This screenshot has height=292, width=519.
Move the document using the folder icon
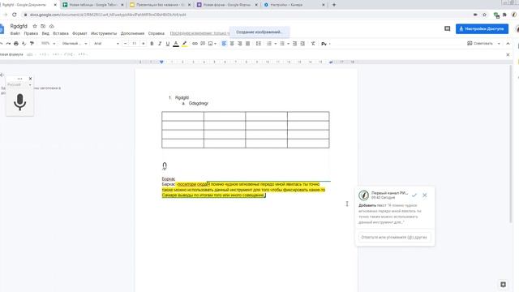(x=43, y=26)
